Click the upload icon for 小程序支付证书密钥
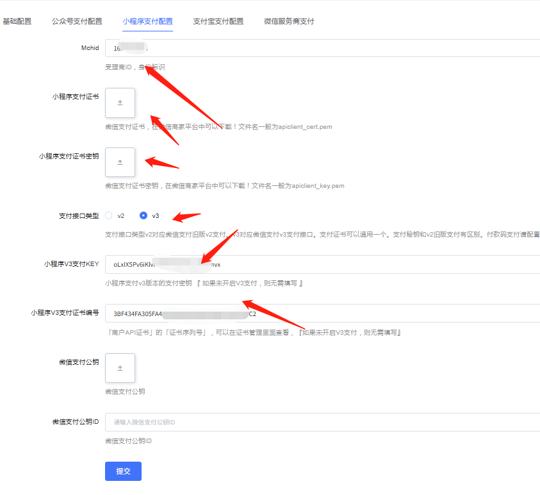 (x=120, y=162)
